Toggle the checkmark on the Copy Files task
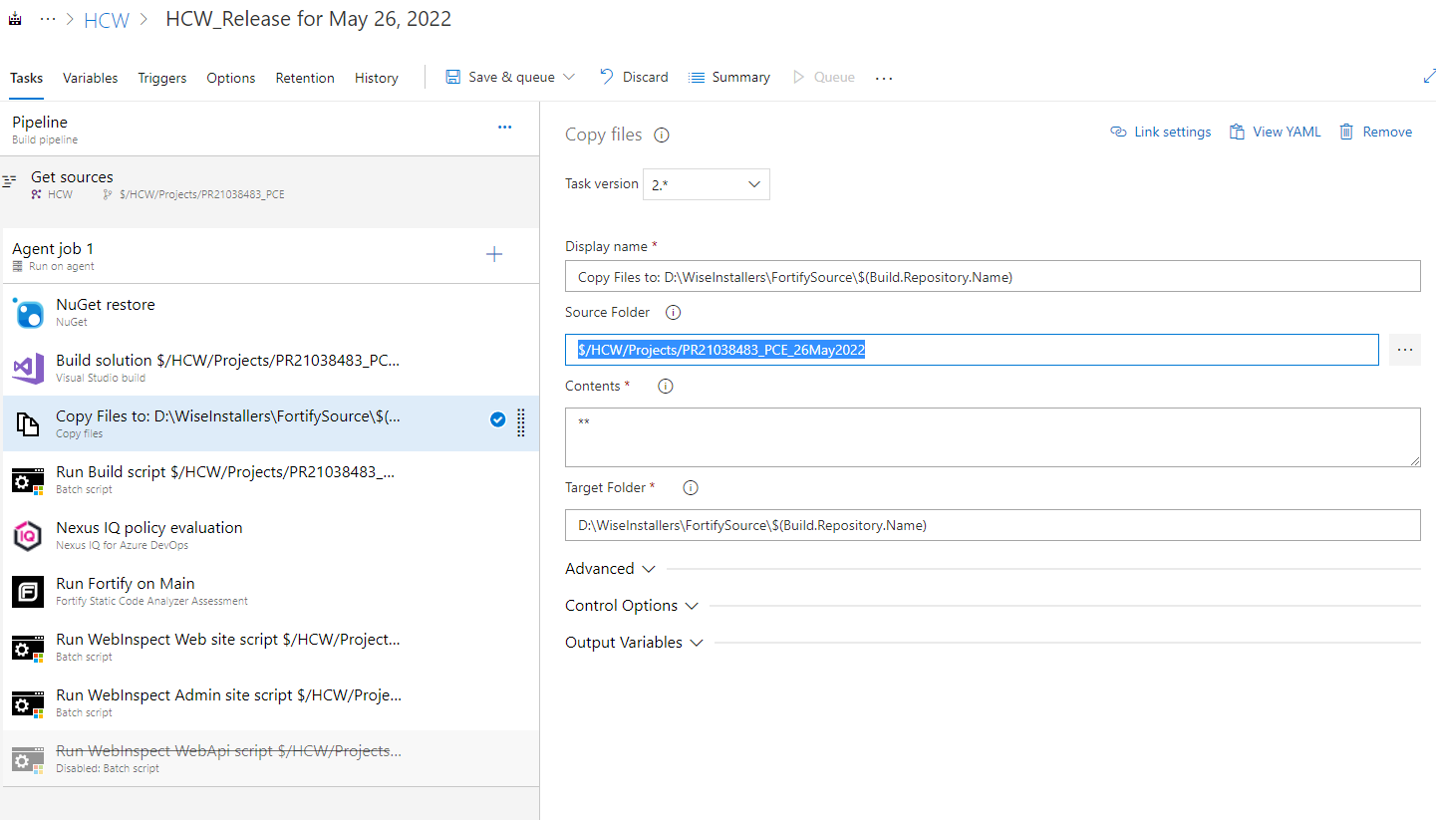Screen dimensions: 1436x820 pyautogui.click(x=498, y=420)
